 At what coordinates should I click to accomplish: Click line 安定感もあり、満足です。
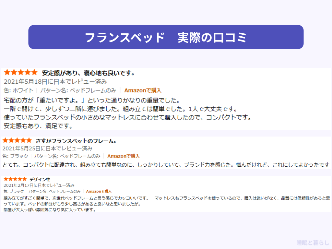38,126
